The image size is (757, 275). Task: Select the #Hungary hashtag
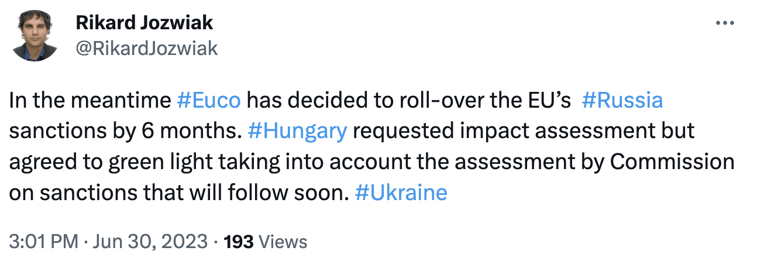(297, 132)
